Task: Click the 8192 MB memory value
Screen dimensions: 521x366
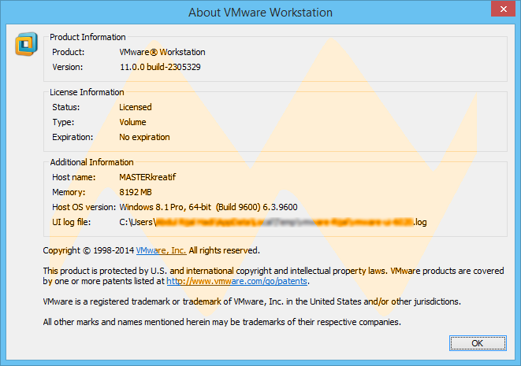Action: (x=136, y=192)
